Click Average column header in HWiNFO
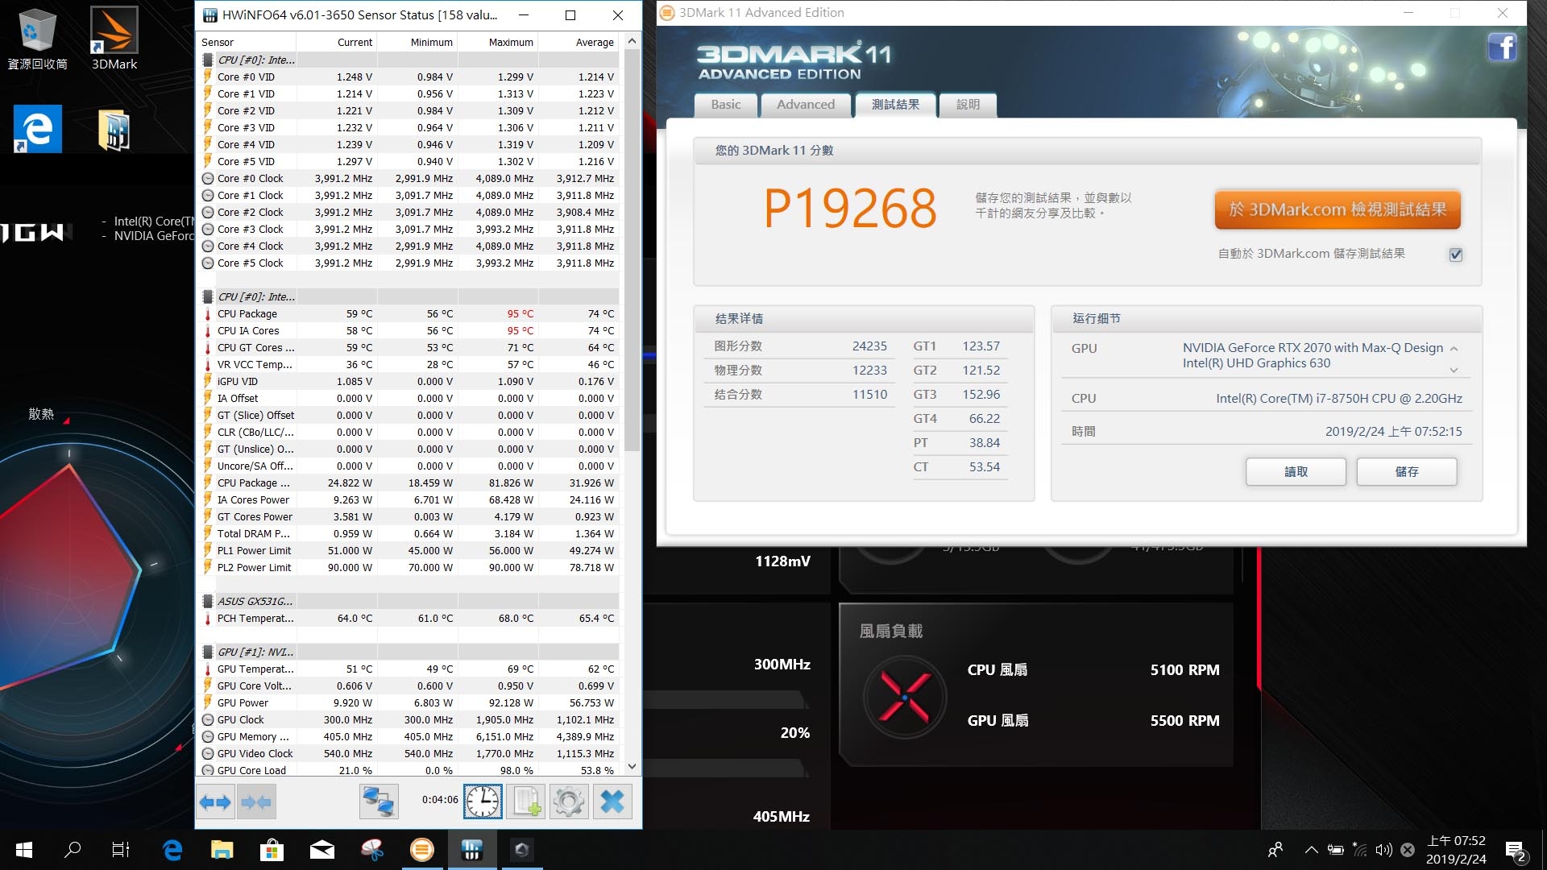Screen dimensions: 1547x870 coord(578,42)
